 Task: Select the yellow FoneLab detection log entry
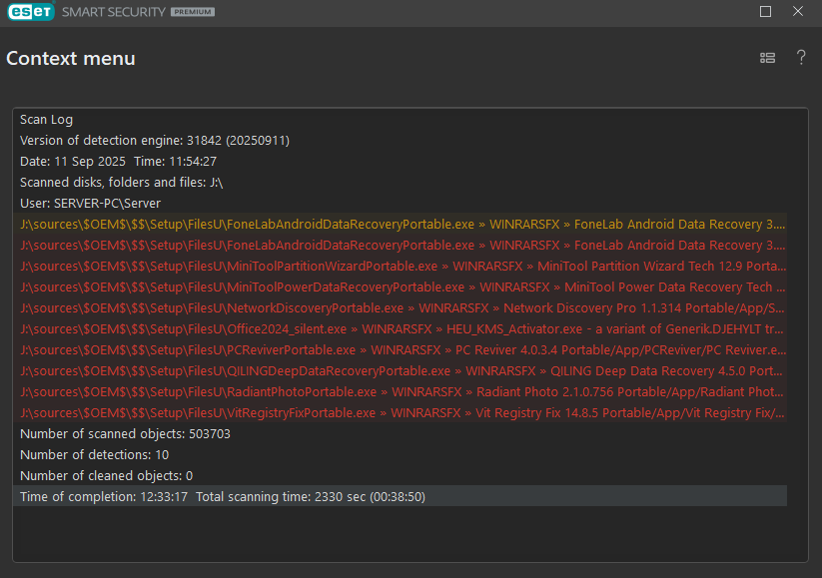point(400,225)
